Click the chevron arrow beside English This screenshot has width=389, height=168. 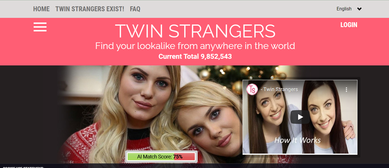[x=359, y=9]
